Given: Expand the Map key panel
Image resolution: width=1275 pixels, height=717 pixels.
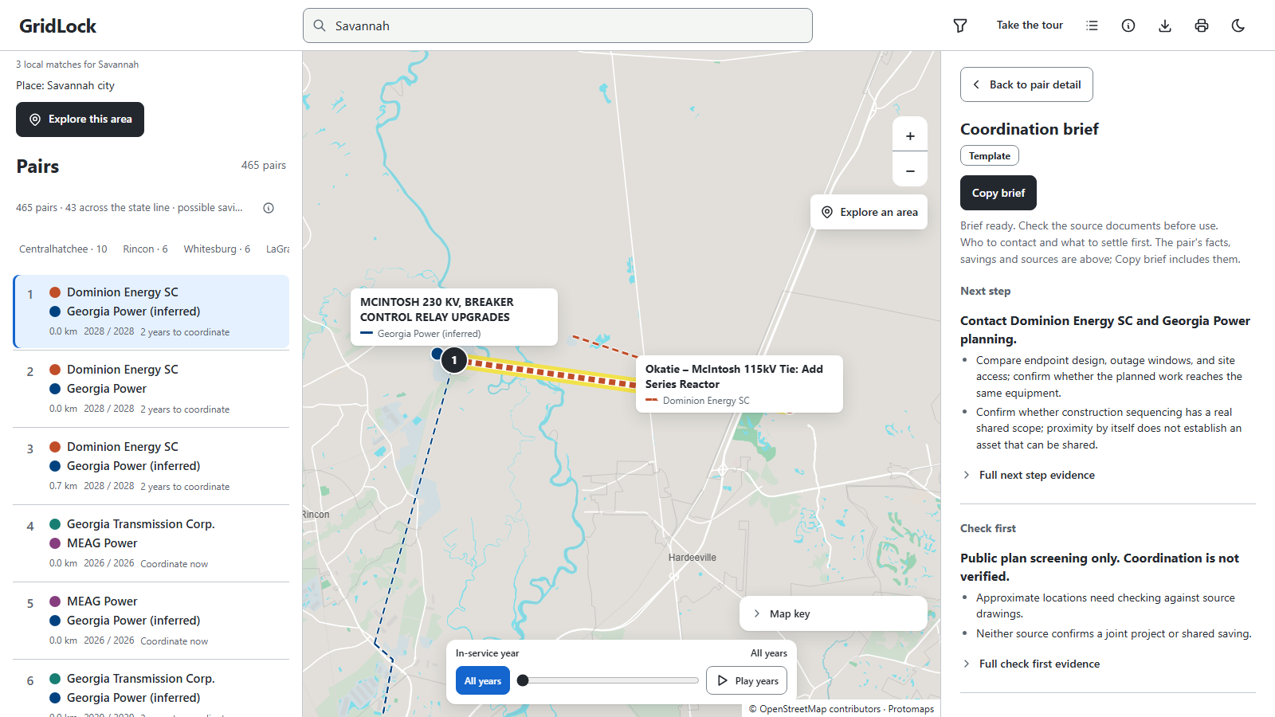Looking at the screenshot, I should [834, 613].
